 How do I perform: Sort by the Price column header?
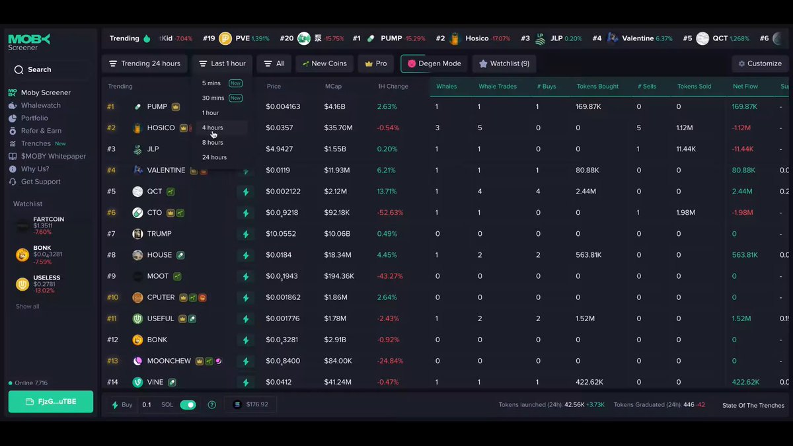pos(274,87)
